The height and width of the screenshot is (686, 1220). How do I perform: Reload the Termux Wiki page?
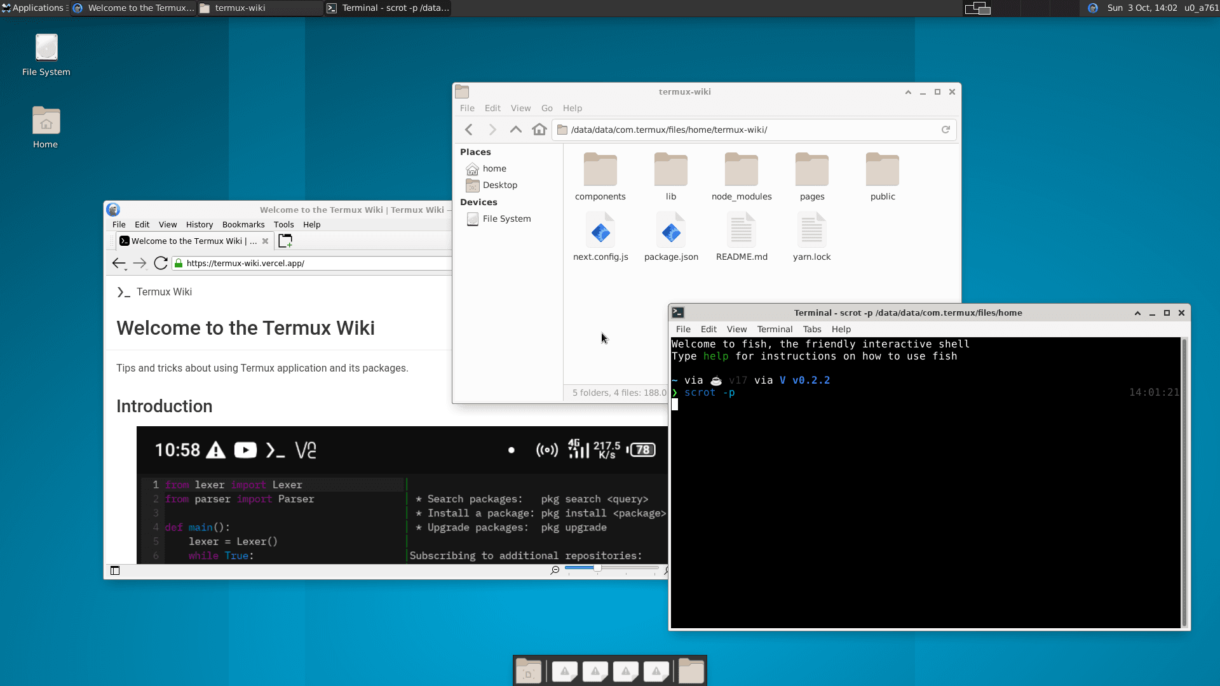click(x=160, y=263)
